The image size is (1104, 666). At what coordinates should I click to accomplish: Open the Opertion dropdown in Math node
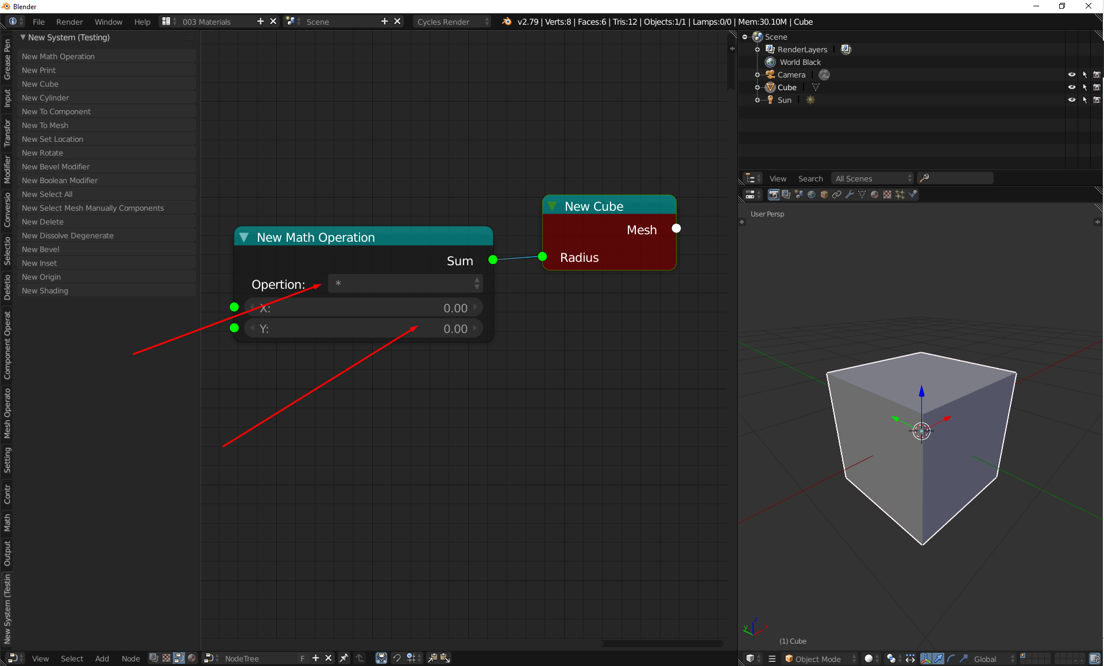(x=405, y=284)
